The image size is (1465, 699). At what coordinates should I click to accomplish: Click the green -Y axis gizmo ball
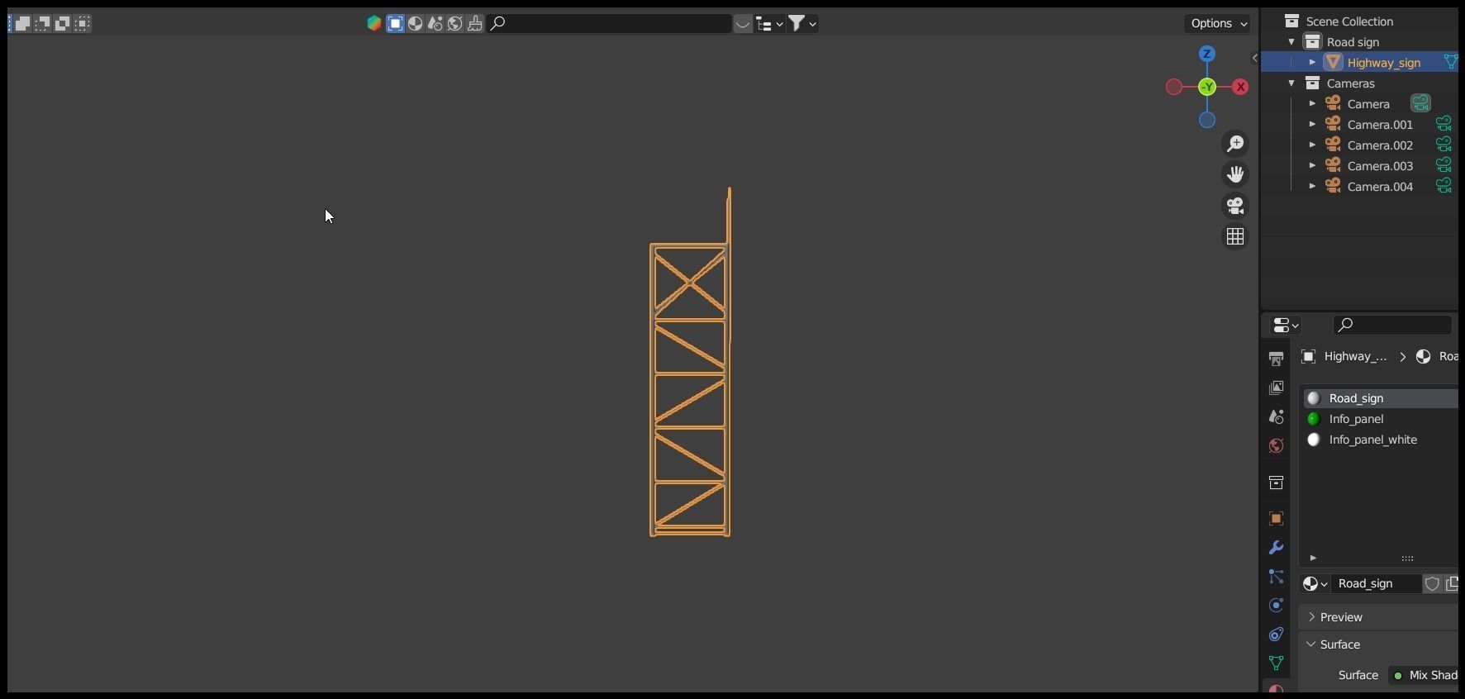click(1207, 87)
